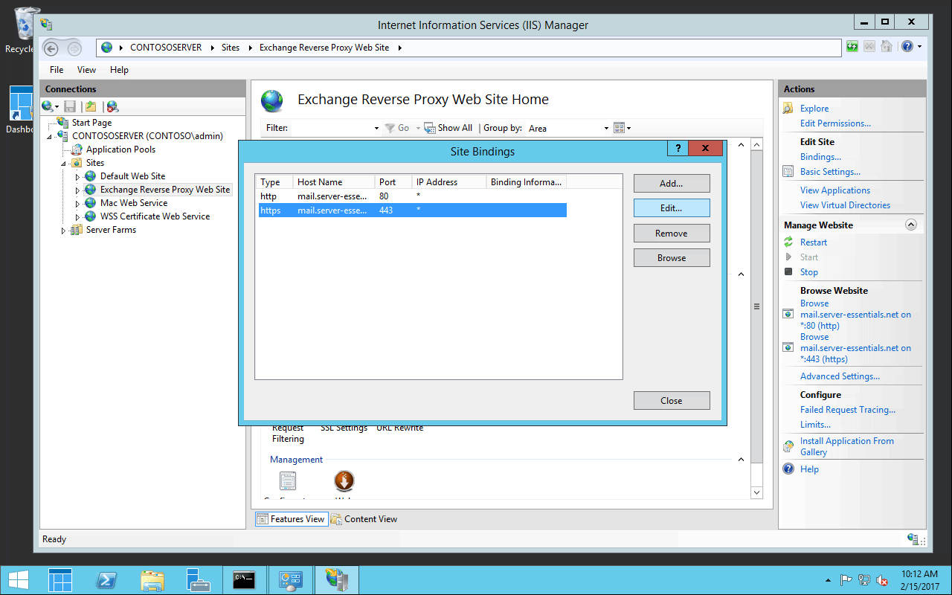Click the Save icon in Connections toolbar

coord(70,106)
